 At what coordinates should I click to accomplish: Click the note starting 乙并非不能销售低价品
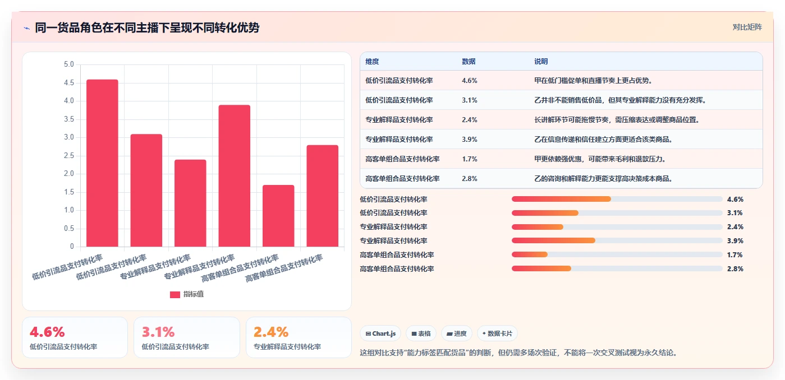pos(620,100)
